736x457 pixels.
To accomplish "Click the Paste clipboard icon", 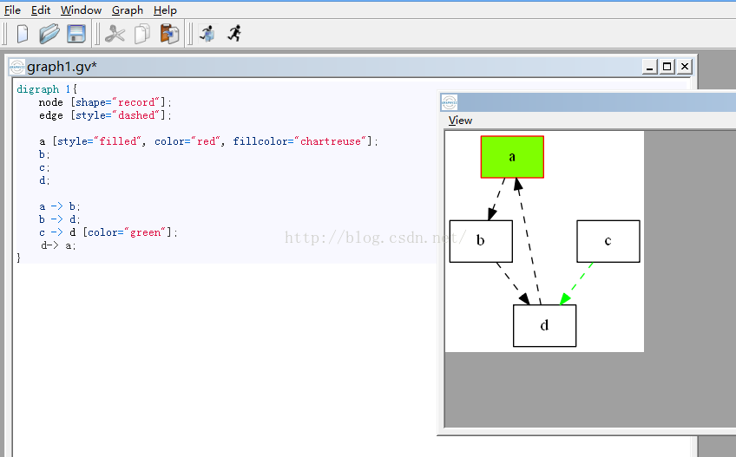I will tap(169, 34).
